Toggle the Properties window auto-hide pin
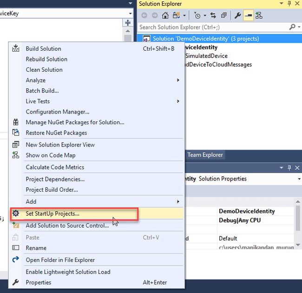The width and height of the screenshot is (302, 293). click(x=289, y=168)
